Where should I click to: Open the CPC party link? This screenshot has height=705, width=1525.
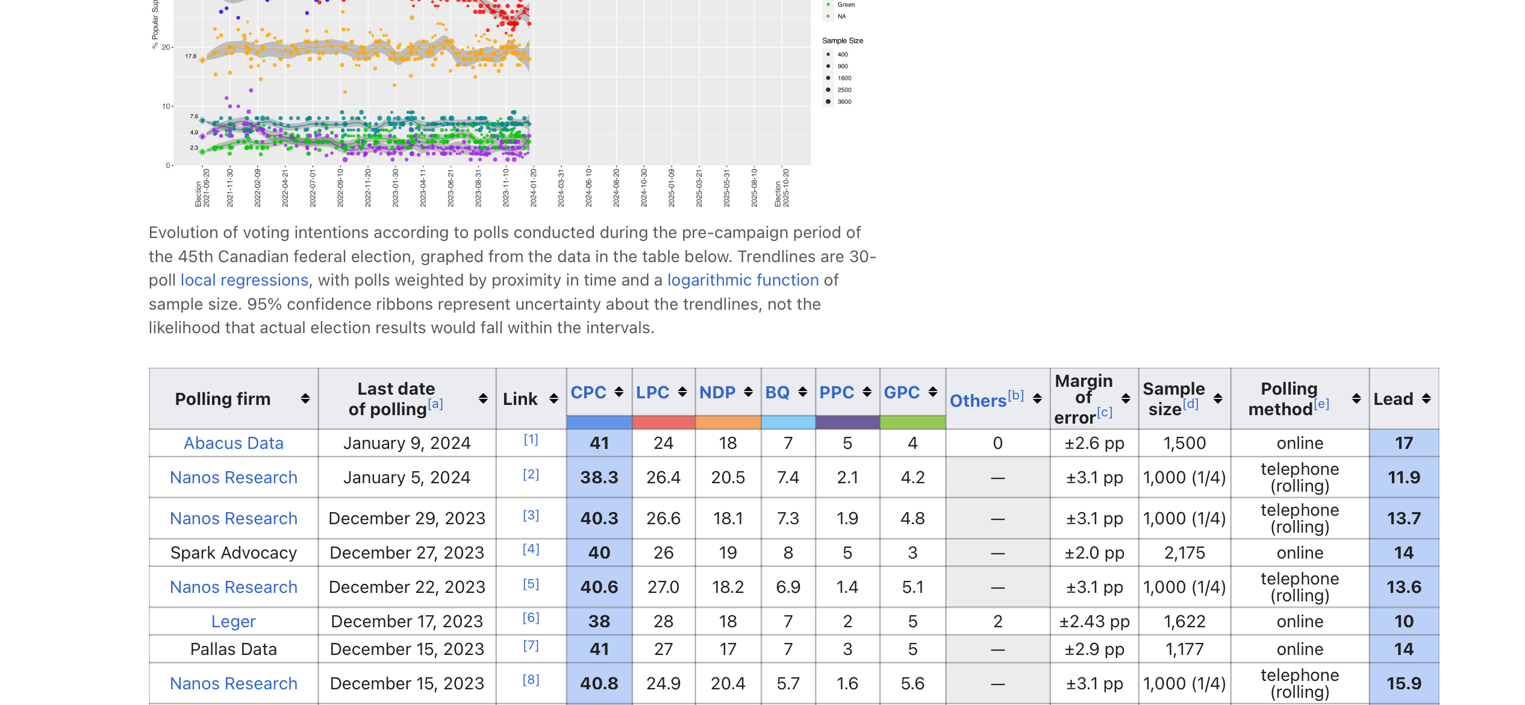point(588,392)
